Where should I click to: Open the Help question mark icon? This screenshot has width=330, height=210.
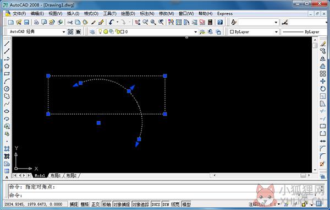(x=220, y=22)
